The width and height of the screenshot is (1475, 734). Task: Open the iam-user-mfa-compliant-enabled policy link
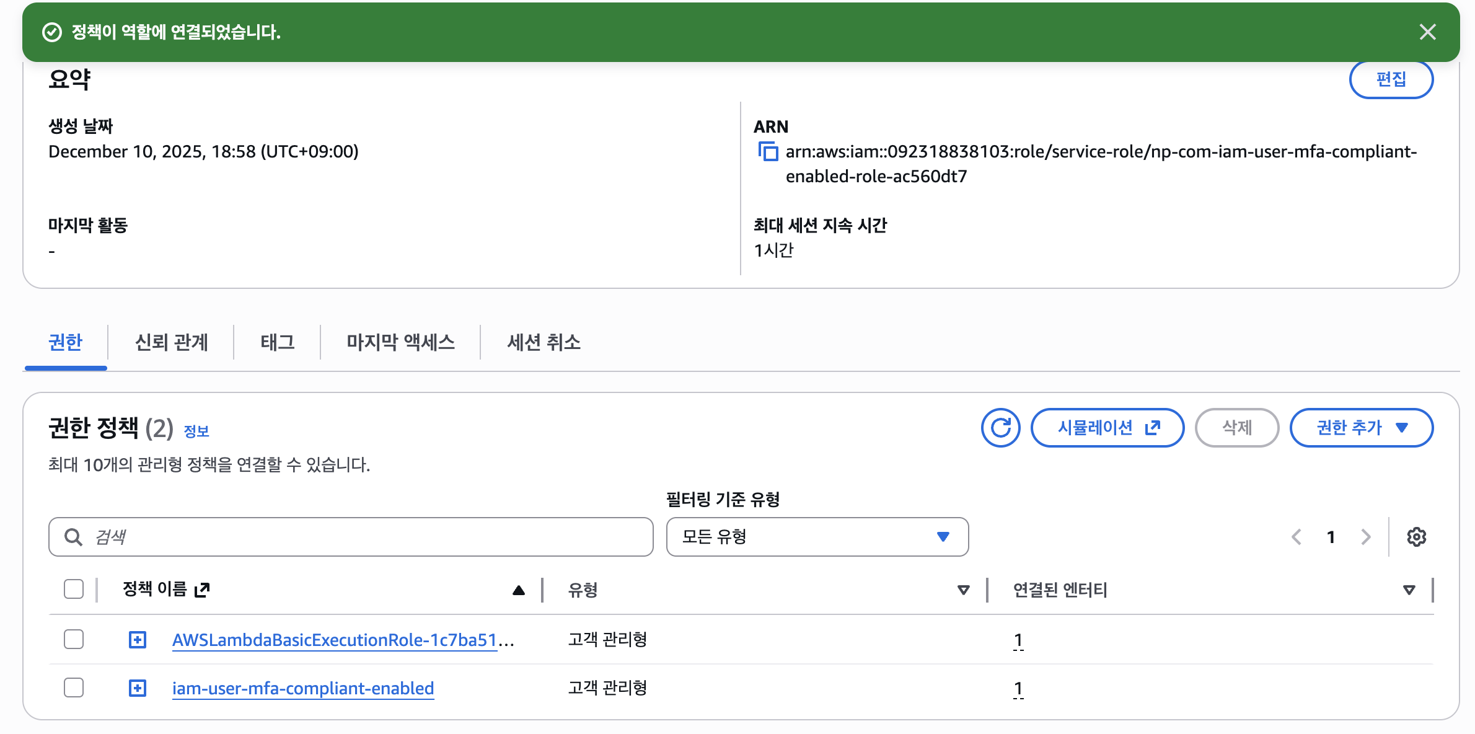coord(302,688)
